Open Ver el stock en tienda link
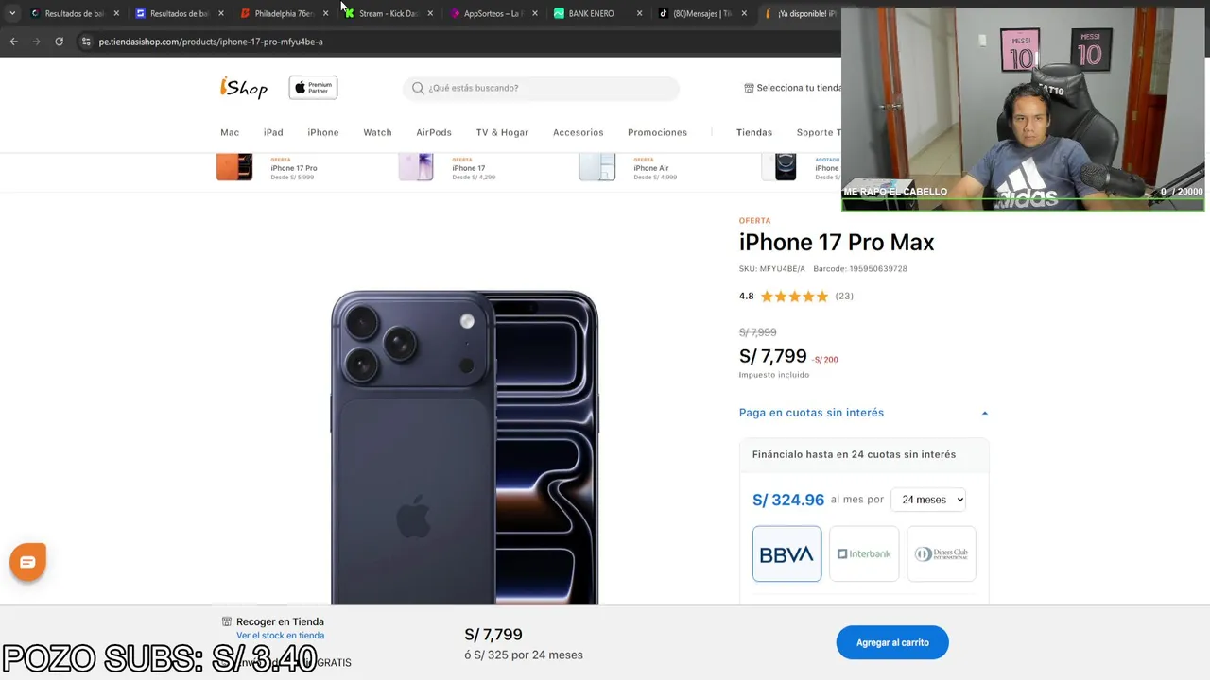 [x=280, y=636]
